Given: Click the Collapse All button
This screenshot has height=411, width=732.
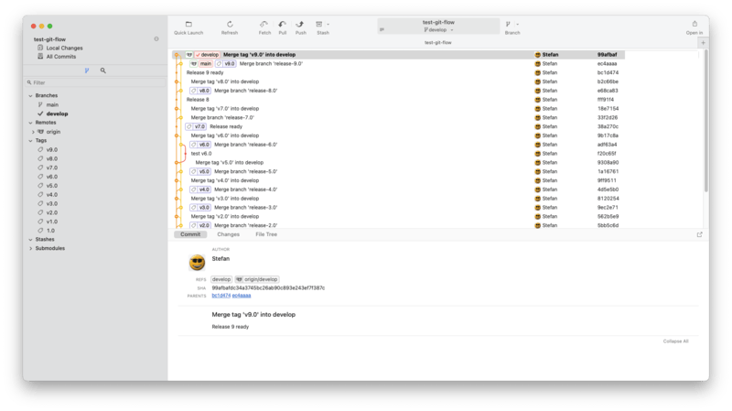Looking at the screenshot, I should 676,341.
